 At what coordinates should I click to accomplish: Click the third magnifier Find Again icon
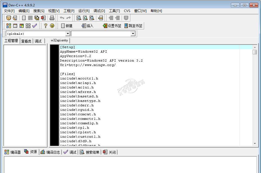tap(92, 18)
